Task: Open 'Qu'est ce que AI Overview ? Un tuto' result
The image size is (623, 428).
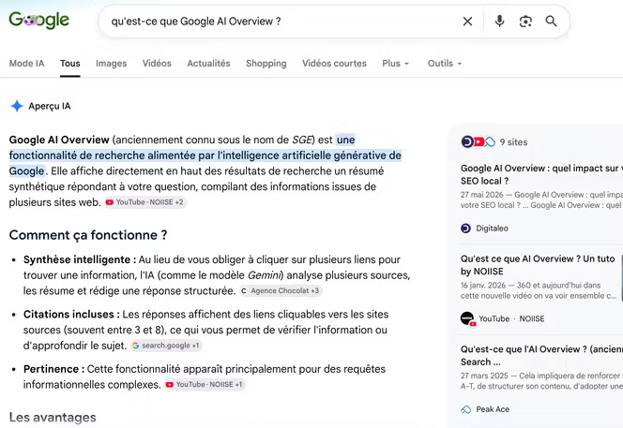Action: pyautogui.click(x=538, y=265)
